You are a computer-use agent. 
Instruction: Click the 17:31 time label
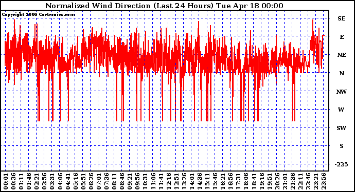(238, 181)
